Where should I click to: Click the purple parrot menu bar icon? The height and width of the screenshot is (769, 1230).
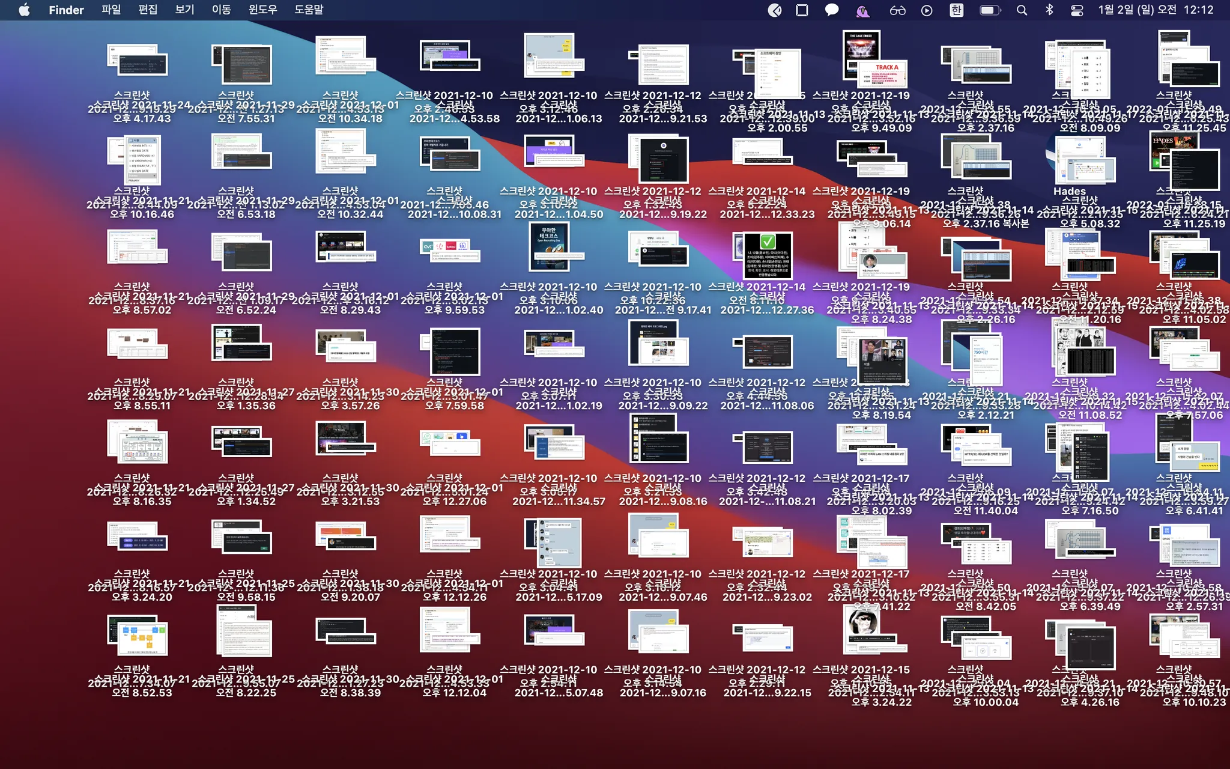pos(863,10)
